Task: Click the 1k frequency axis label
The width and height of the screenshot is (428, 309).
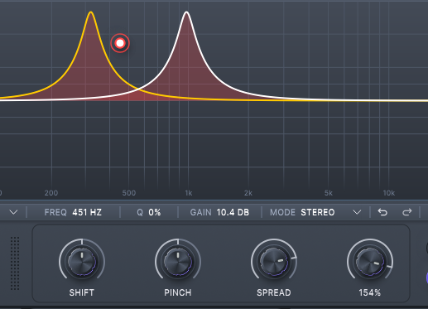Action: click(x=189, y=193)
